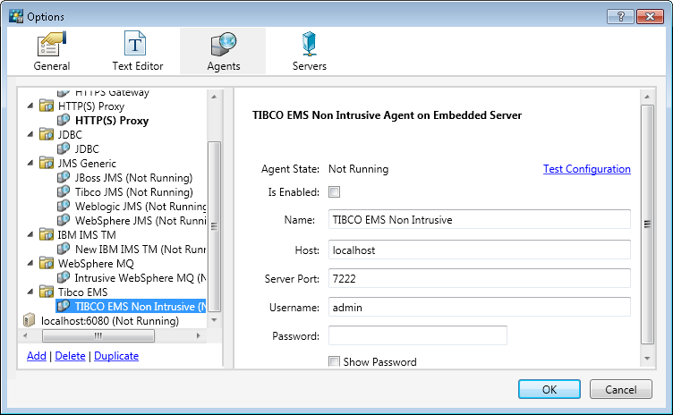The image size is (673, 415).
Task: Open the General options icon
Action: (x=51, y=45)
